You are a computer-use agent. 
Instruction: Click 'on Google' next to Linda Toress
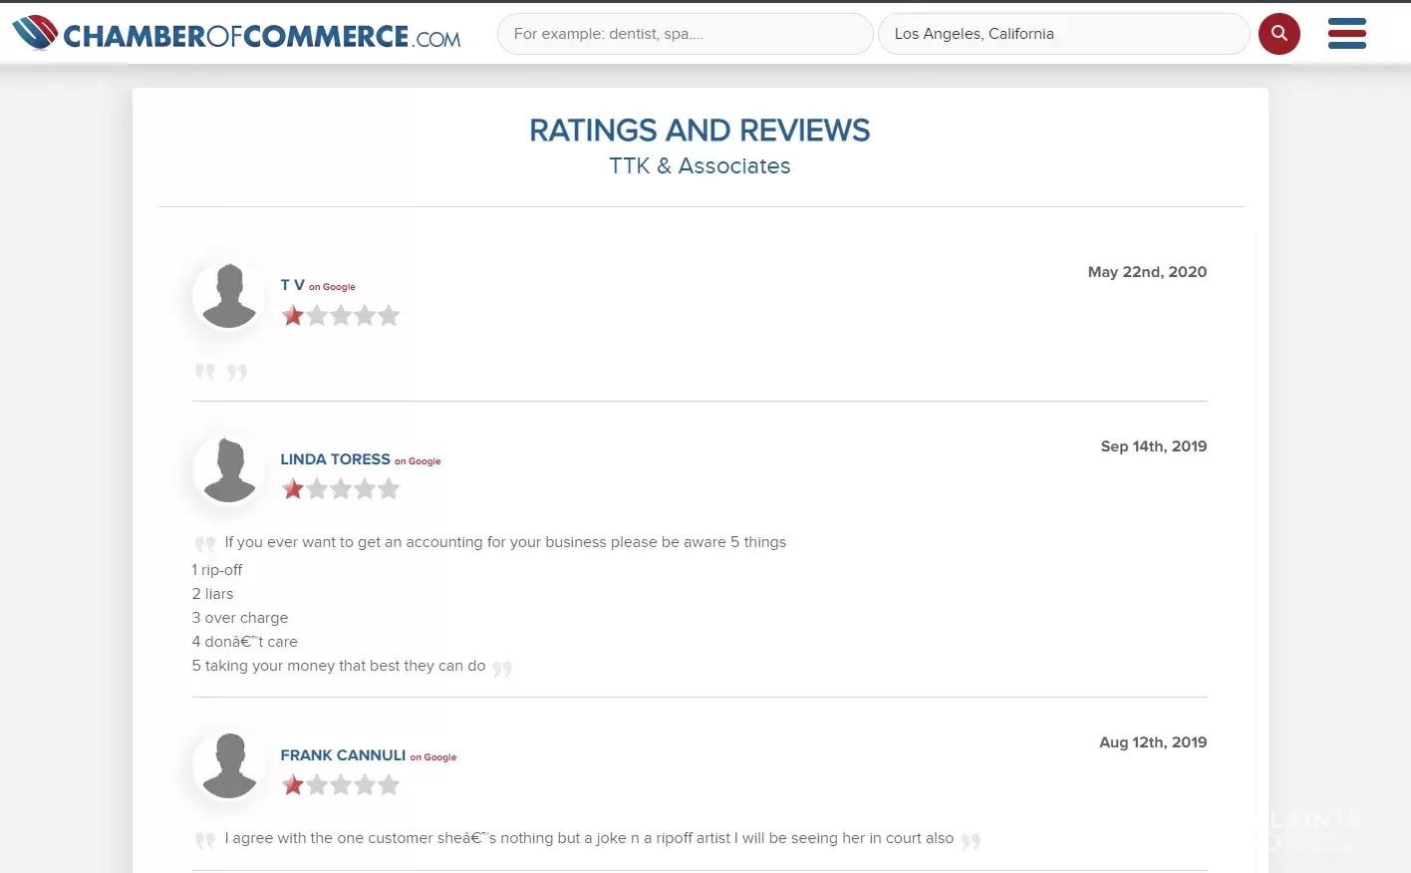point(418,461)
